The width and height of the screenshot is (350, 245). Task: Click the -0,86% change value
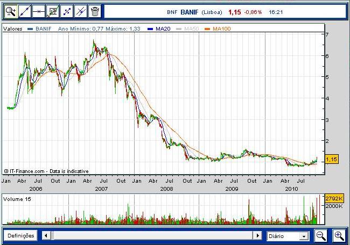coord(253,12)
